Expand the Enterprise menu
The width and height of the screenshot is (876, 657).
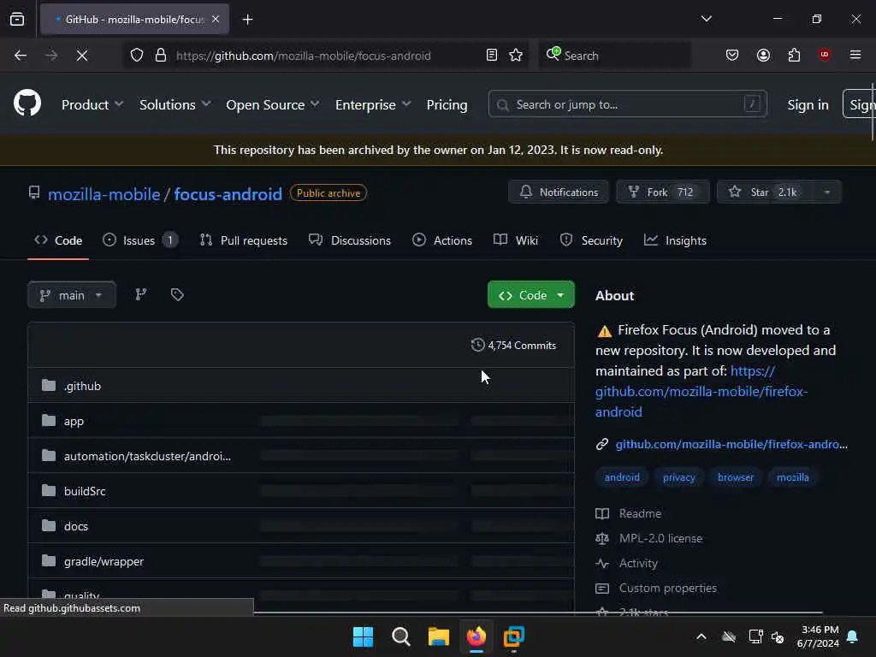373,104
